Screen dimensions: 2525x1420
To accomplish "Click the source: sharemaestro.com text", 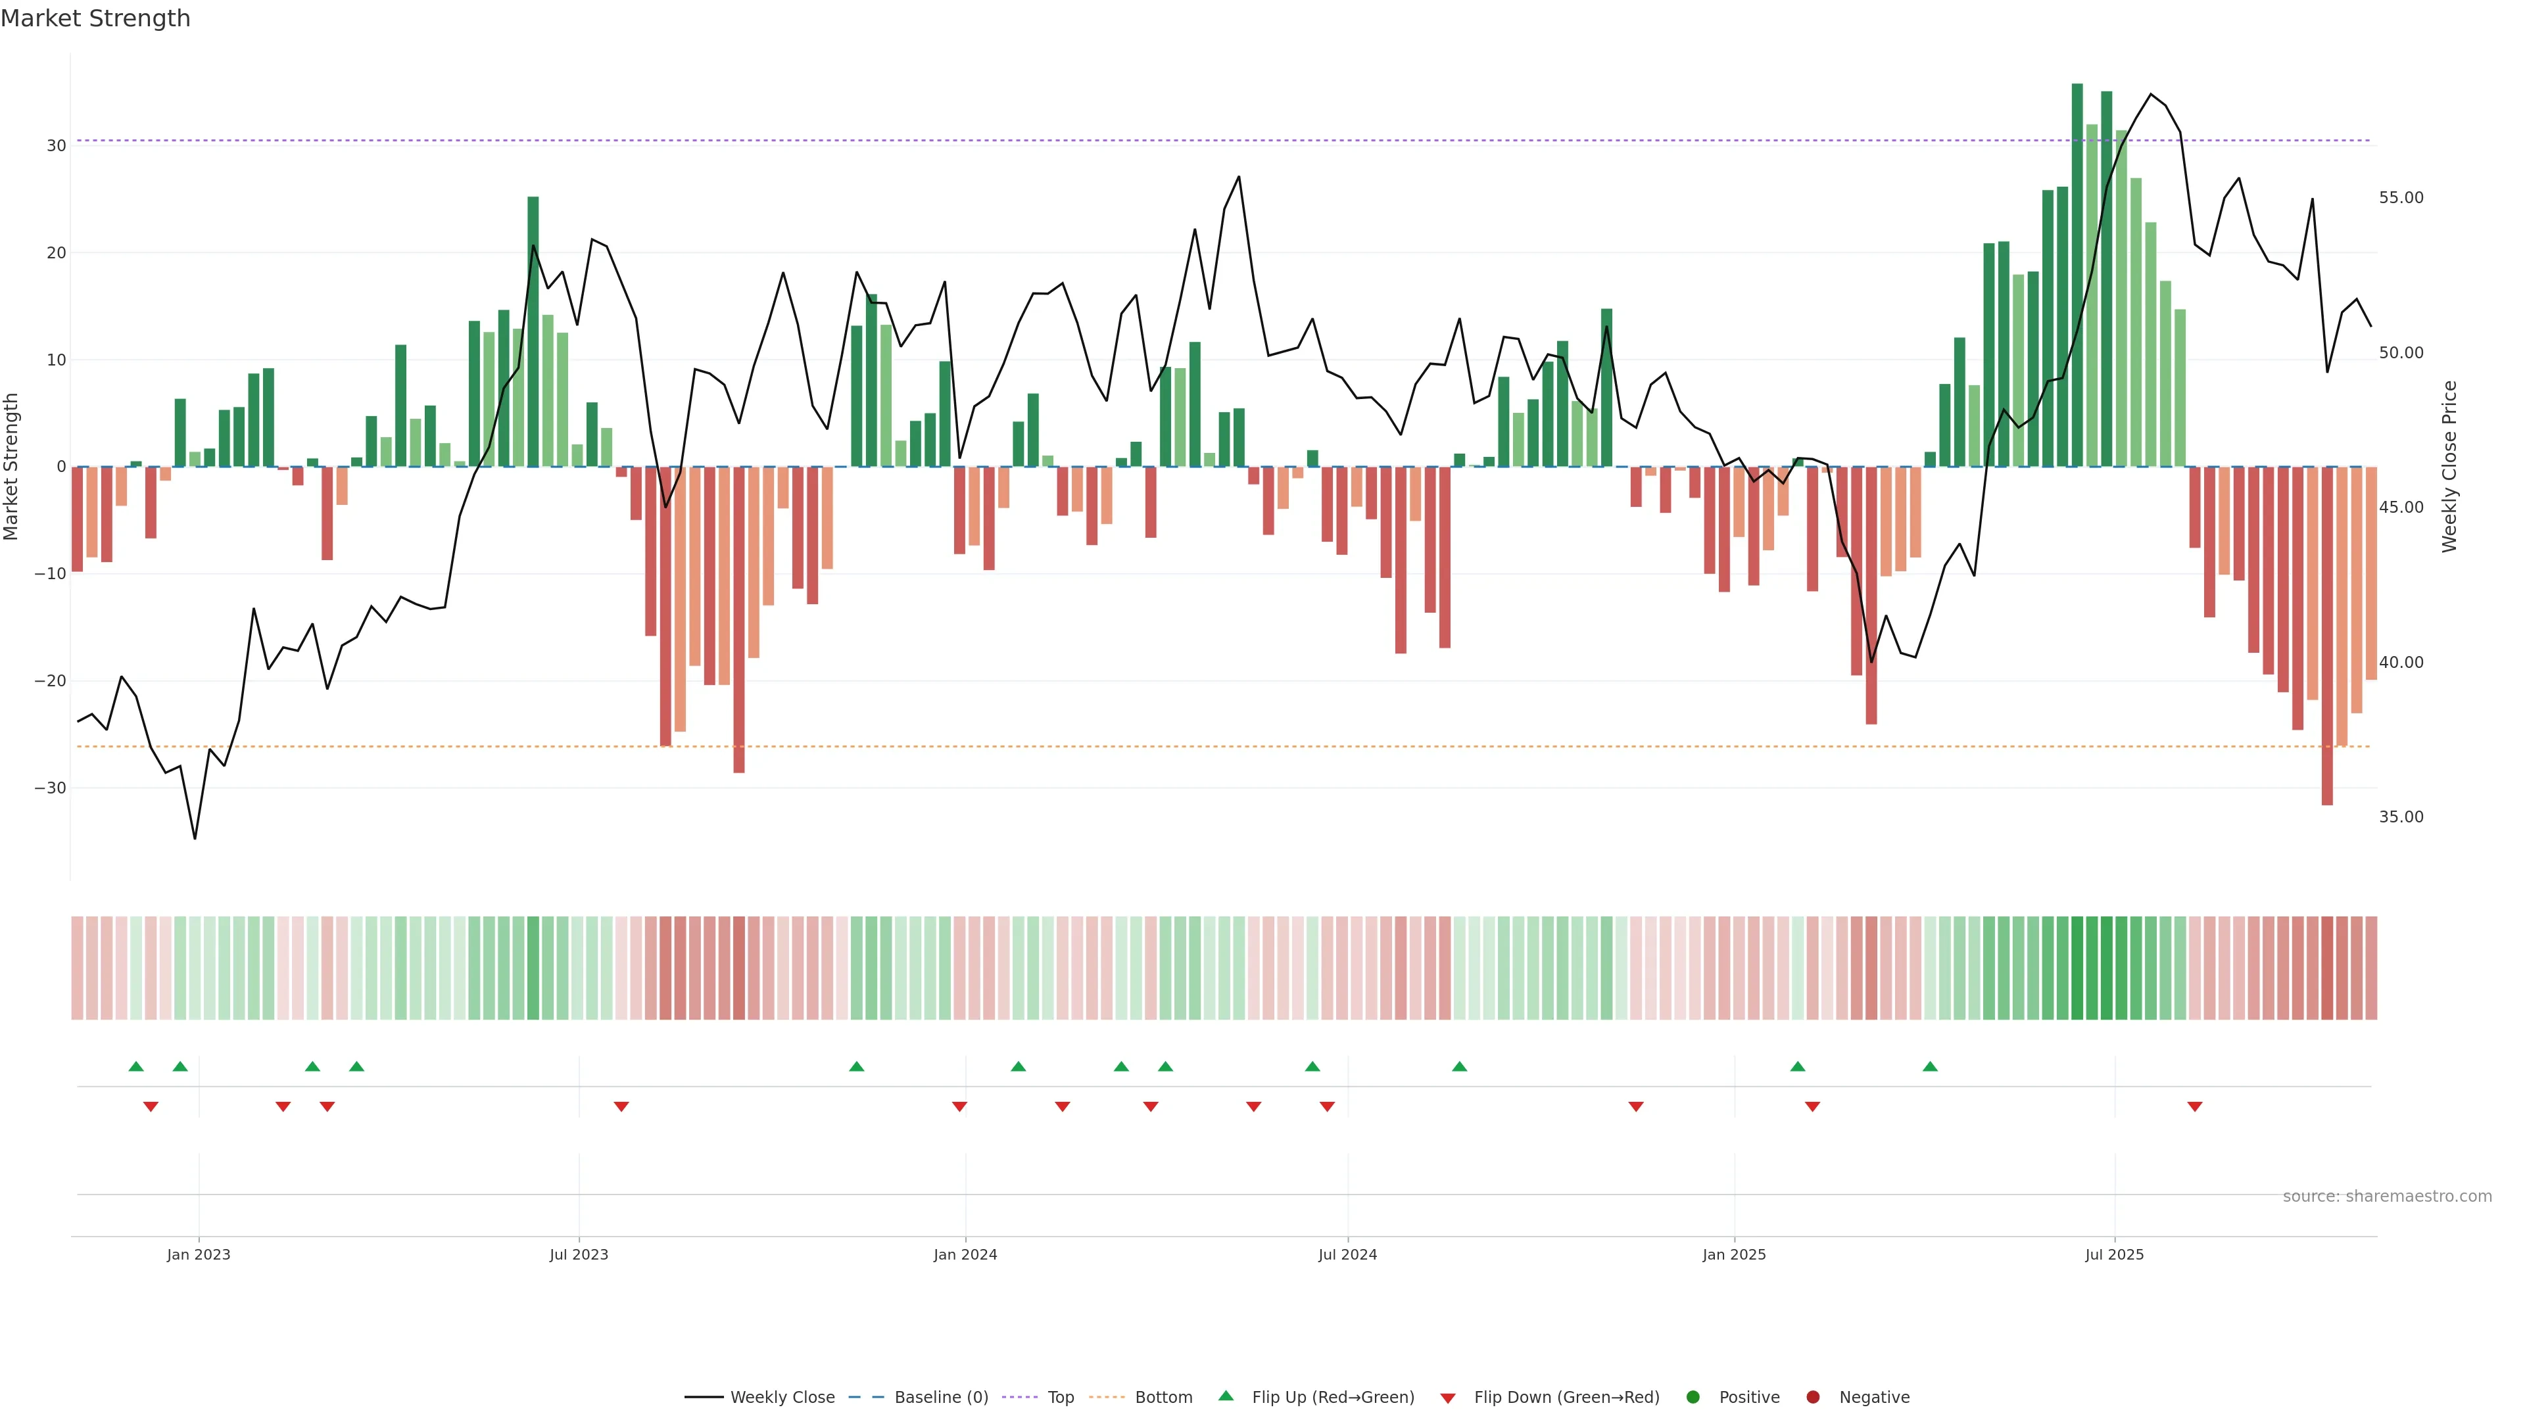I will [2387, 1196].
